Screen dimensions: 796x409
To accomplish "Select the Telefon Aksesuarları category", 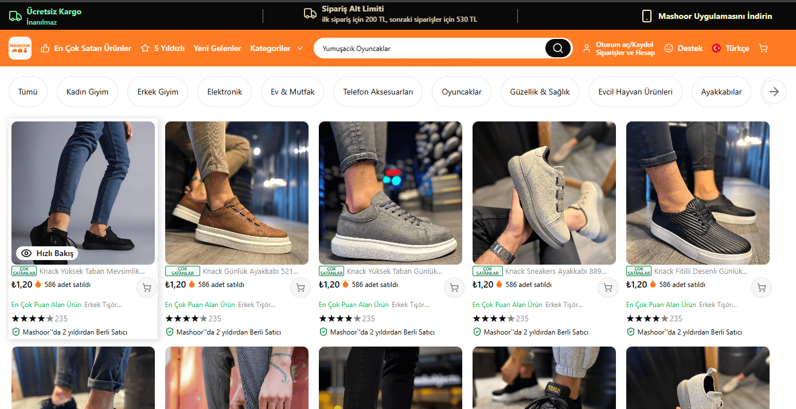I will 378,92.
